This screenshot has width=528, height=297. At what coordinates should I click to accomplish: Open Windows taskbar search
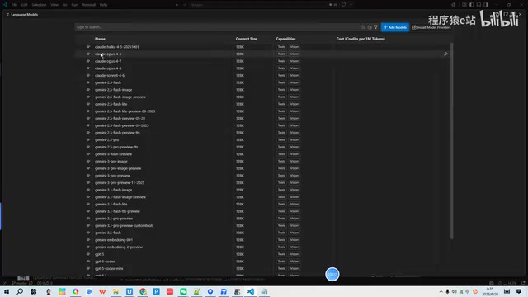click(20, 291)
